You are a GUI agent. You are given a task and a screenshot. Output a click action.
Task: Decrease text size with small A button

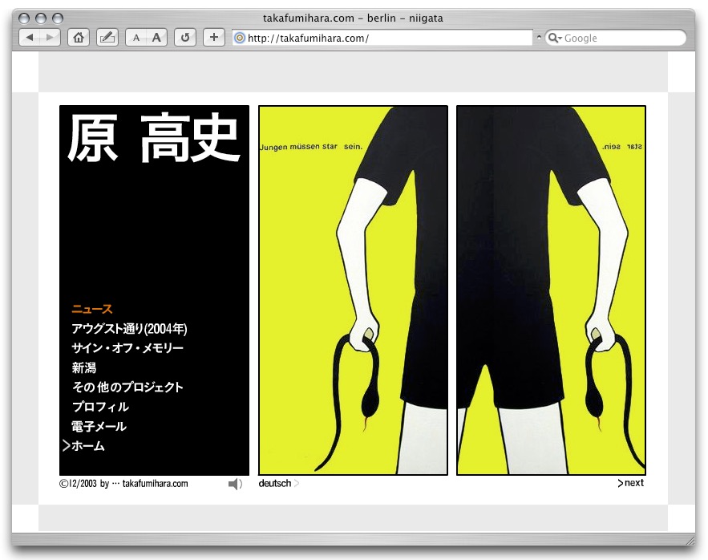click(136, 38)
